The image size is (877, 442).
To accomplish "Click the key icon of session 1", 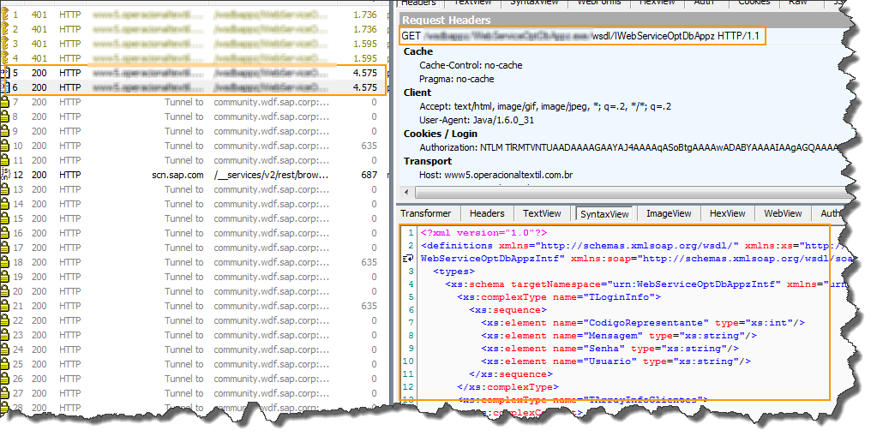I will click(4, 15).
